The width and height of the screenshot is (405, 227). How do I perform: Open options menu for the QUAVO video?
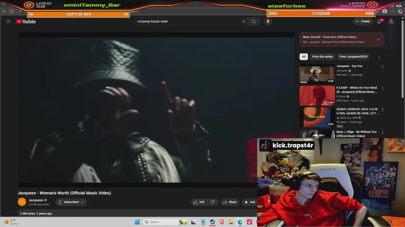click(x=383, y=110)
